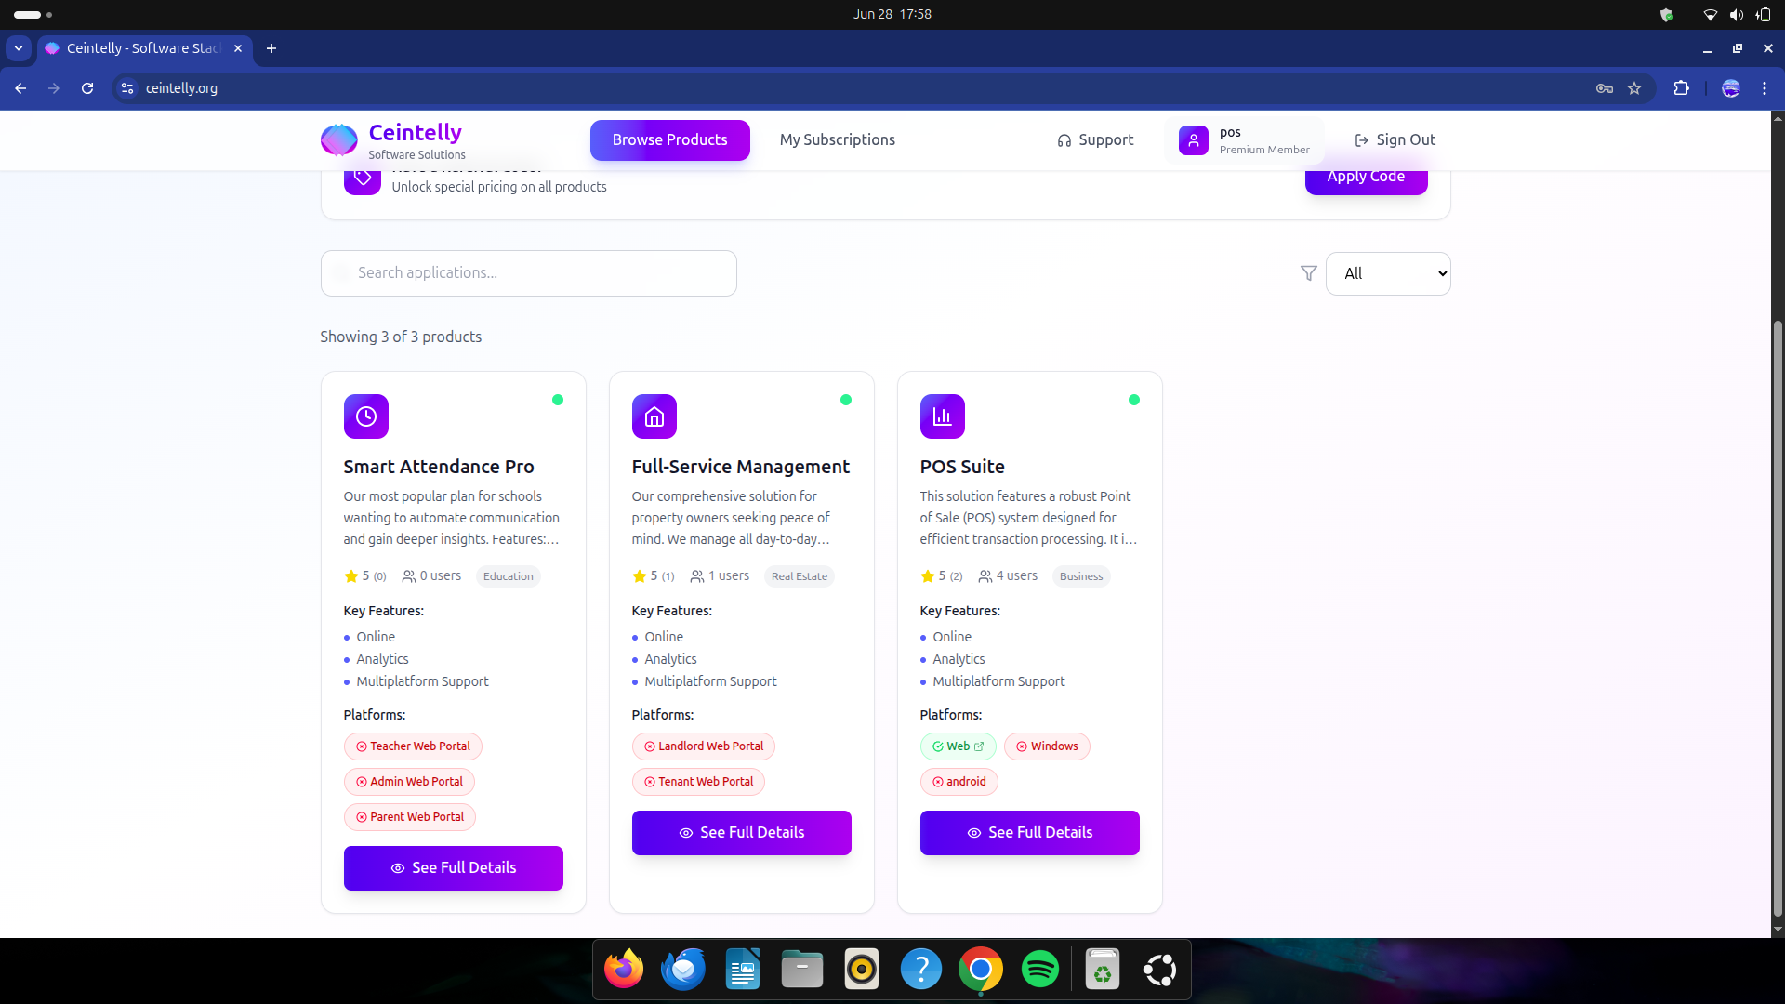This screenshot has width=1785, height=1004.
Task: Open the All category filter dropdown
Action: coord(1387,273)
